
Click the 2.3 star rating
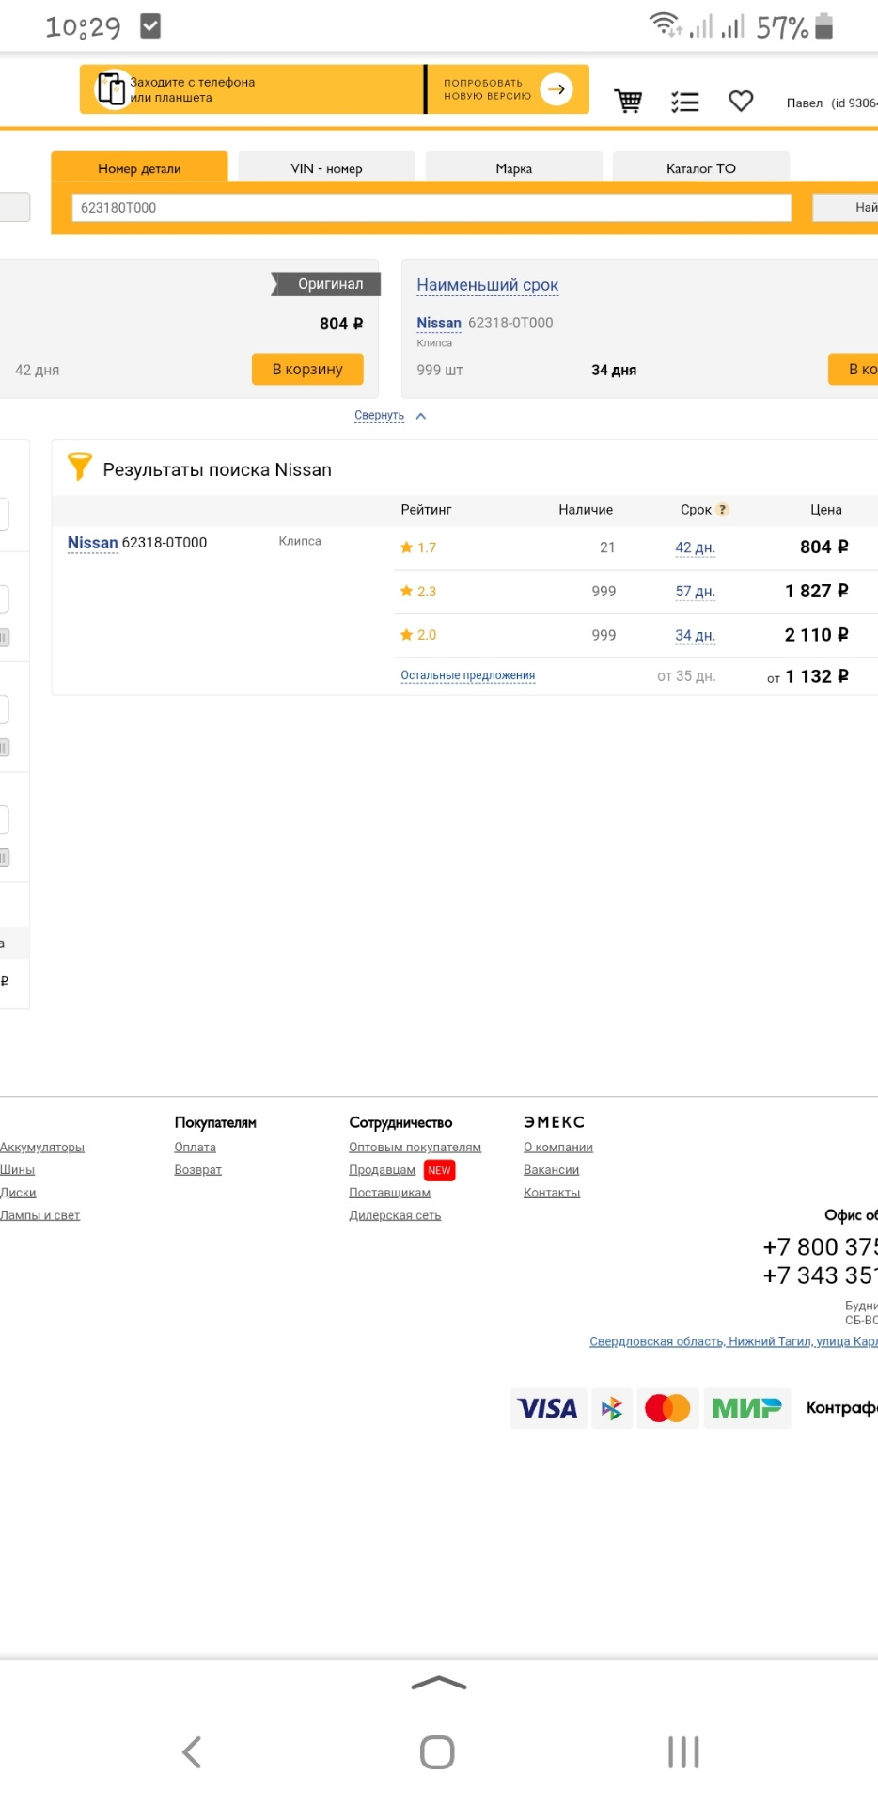(x=418, y=592)
